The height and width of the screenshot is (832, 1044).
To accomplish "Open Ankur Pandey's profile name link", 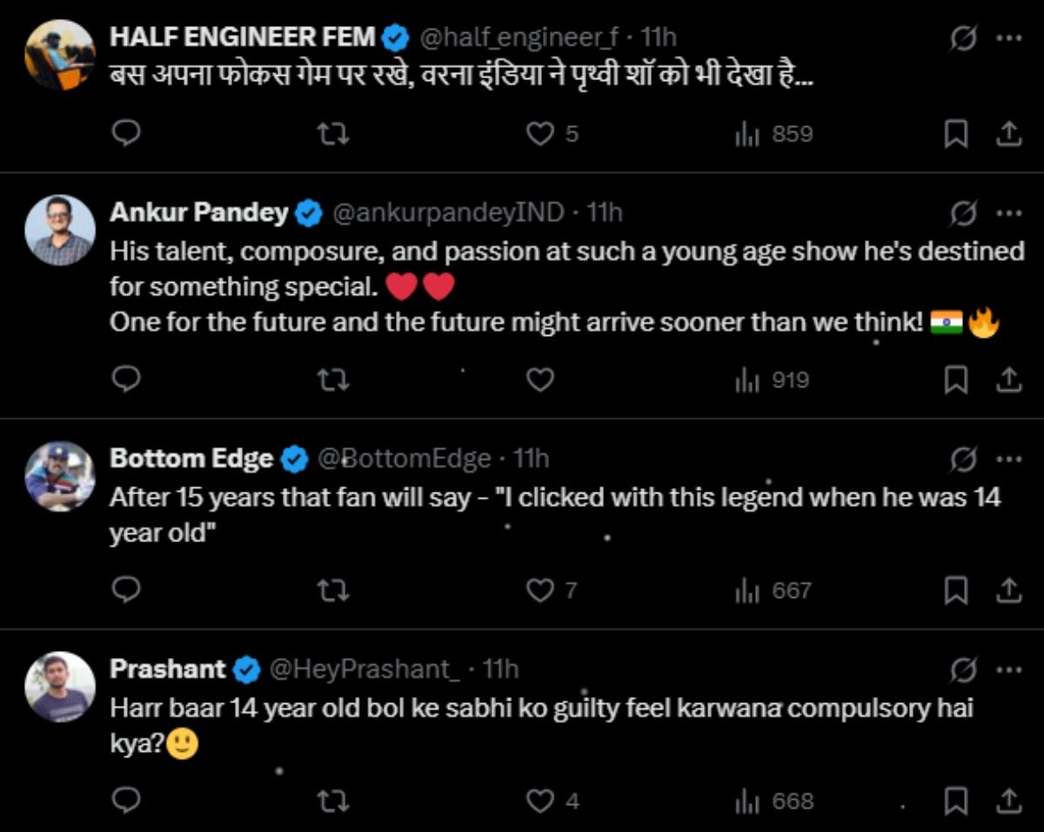I will tap(198, 212).
